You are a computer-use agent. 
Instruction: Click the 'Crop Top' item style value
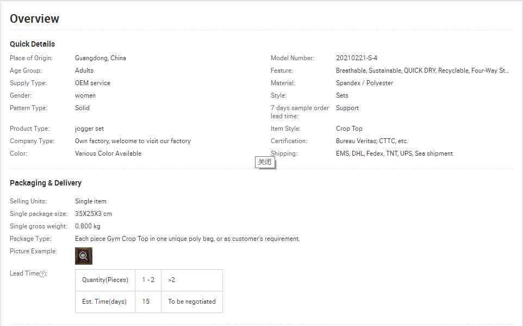[x=349, y=129]
